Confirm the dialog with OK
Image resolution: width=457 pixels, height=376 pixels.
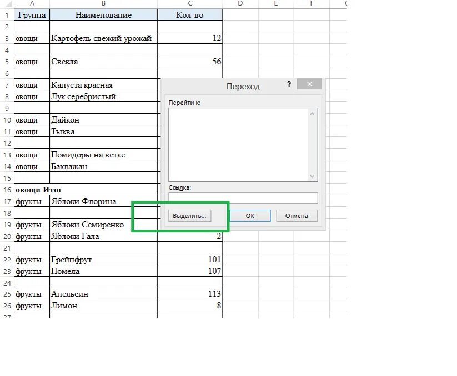(250, 216)
